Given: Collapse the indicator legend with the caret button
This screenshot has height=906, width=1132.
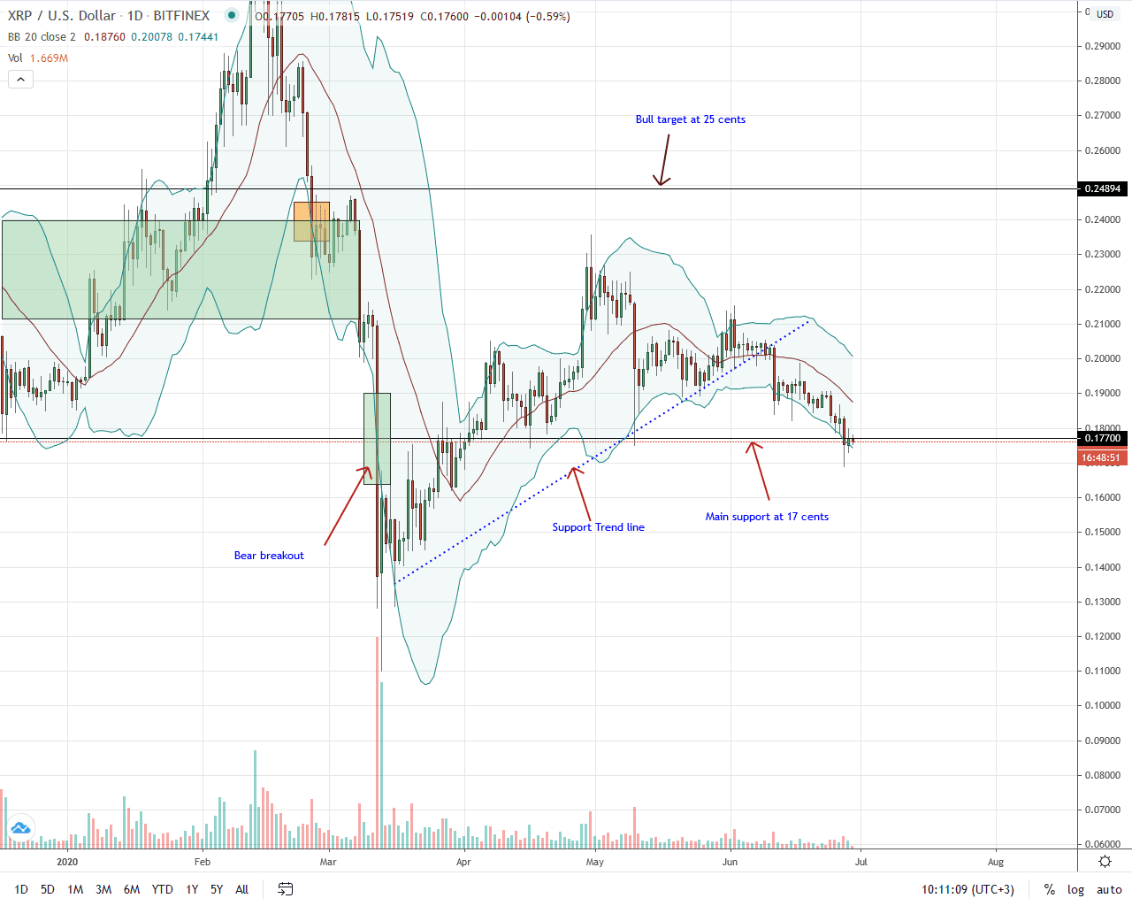Looking at the screenshot, I should click(20, 80).
